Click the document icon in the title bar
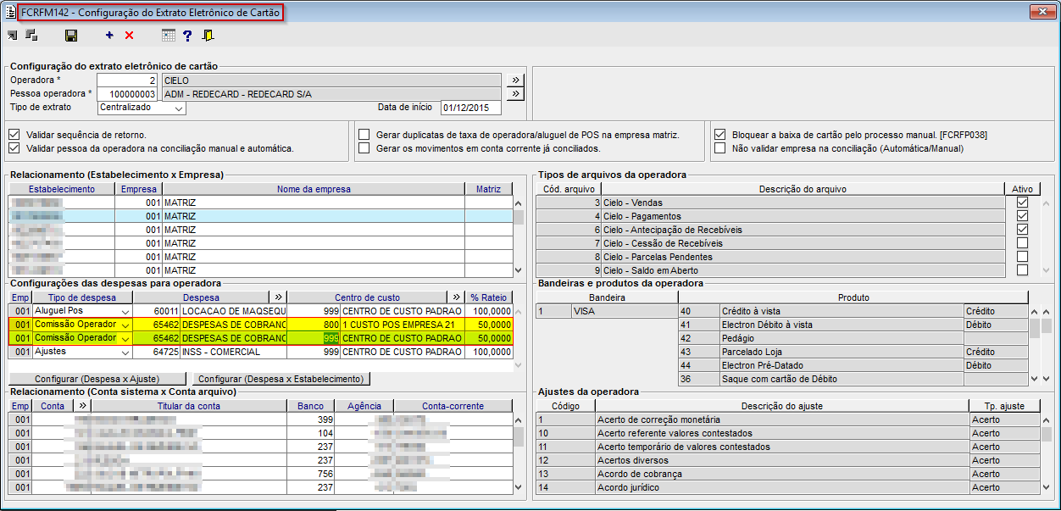 (10, 12)
